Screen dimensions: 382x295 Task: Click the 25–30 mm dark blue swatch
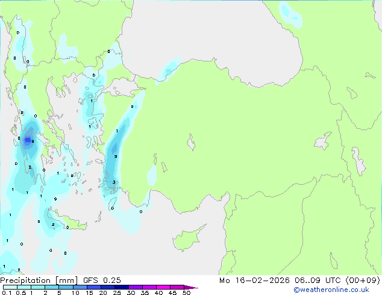122,287
